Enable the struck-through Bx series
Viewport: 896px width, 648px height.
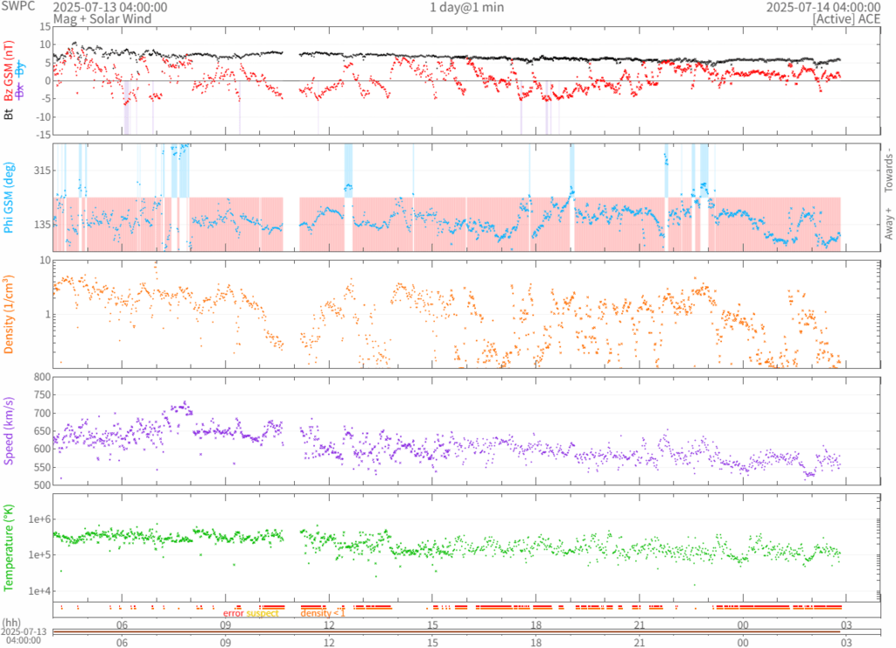point(19,89)
